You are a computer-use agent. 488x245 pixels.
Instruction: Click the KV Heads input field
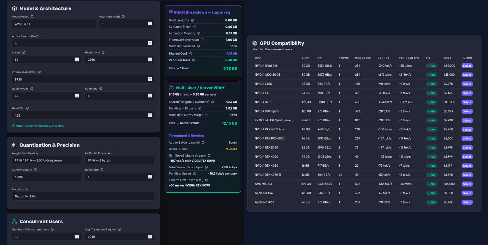120,96
